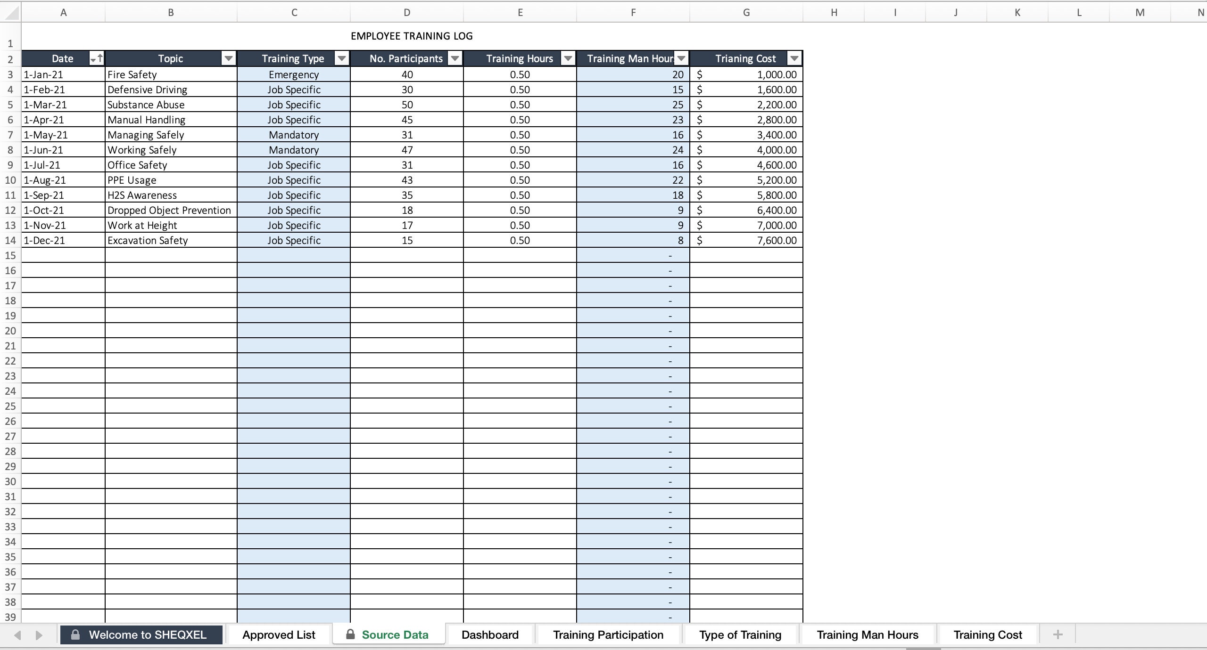Click the plus icon to add new sheet
This screenshot has width=1207, height=650.
[1058, 634]
